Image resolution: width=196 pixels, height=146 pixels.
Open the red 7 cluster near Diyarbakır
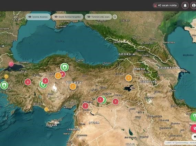click(x=100, y=100)
